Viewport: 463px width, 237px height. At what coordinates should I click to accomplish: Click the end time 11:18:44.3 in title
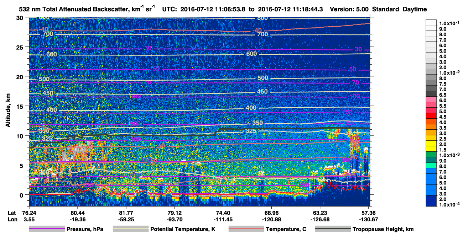point(308,9)
